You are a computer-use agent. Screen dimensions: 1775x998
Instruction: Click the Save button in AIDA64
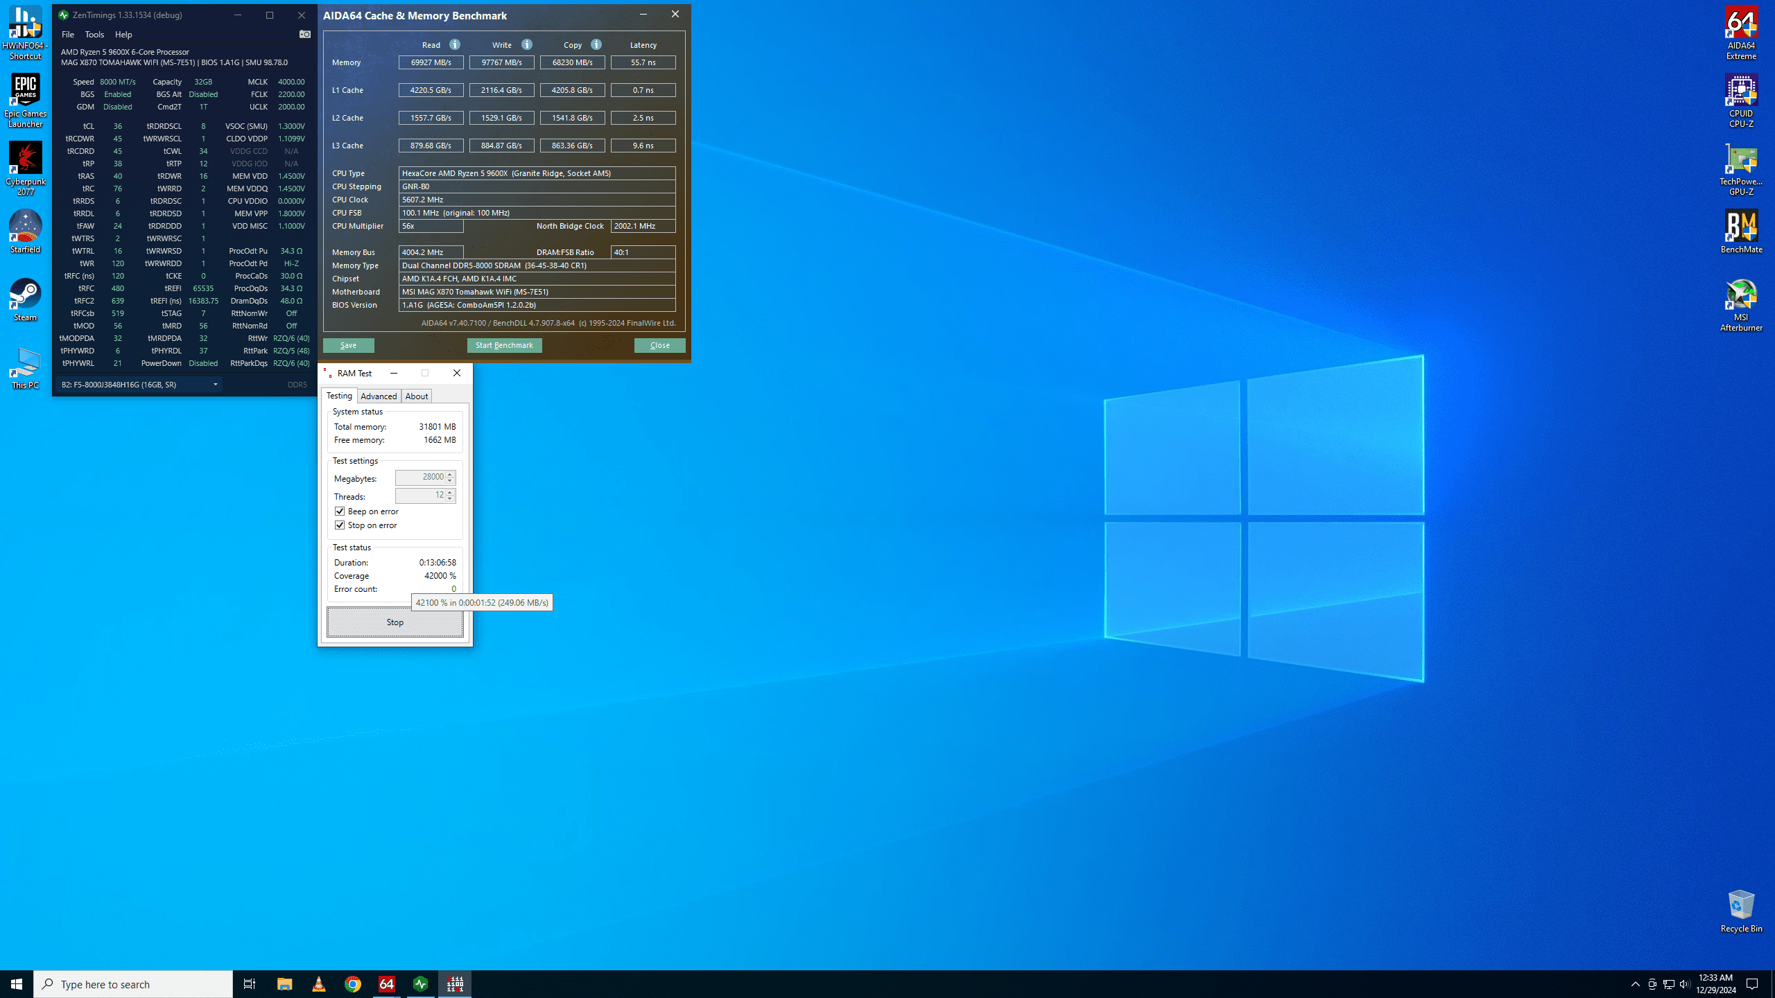(348, 345)
